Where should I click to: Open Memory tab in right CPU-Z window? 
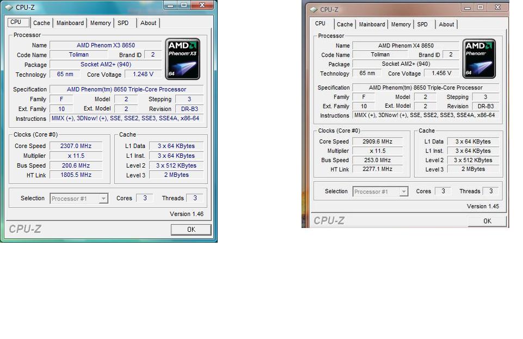[x=401, y=24]
